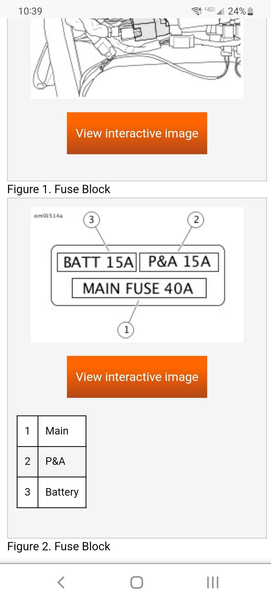Image resolution: width=271 pixels, height=602 pixels.
Task: Click the BATT 15A fuse label
Action: (97, 262)
